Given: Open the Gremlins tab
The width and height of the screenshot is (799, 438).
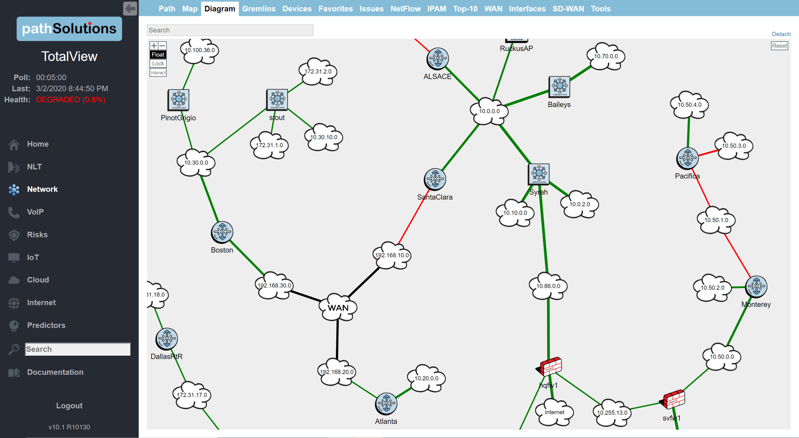Looking at the screenshot, I should (259, 8).
